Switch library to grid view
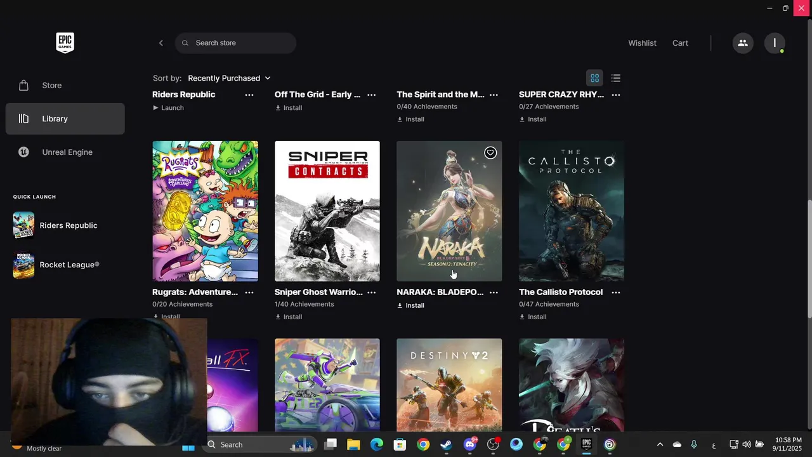Viewport: 812px width, 457px height. pos(594,78)
